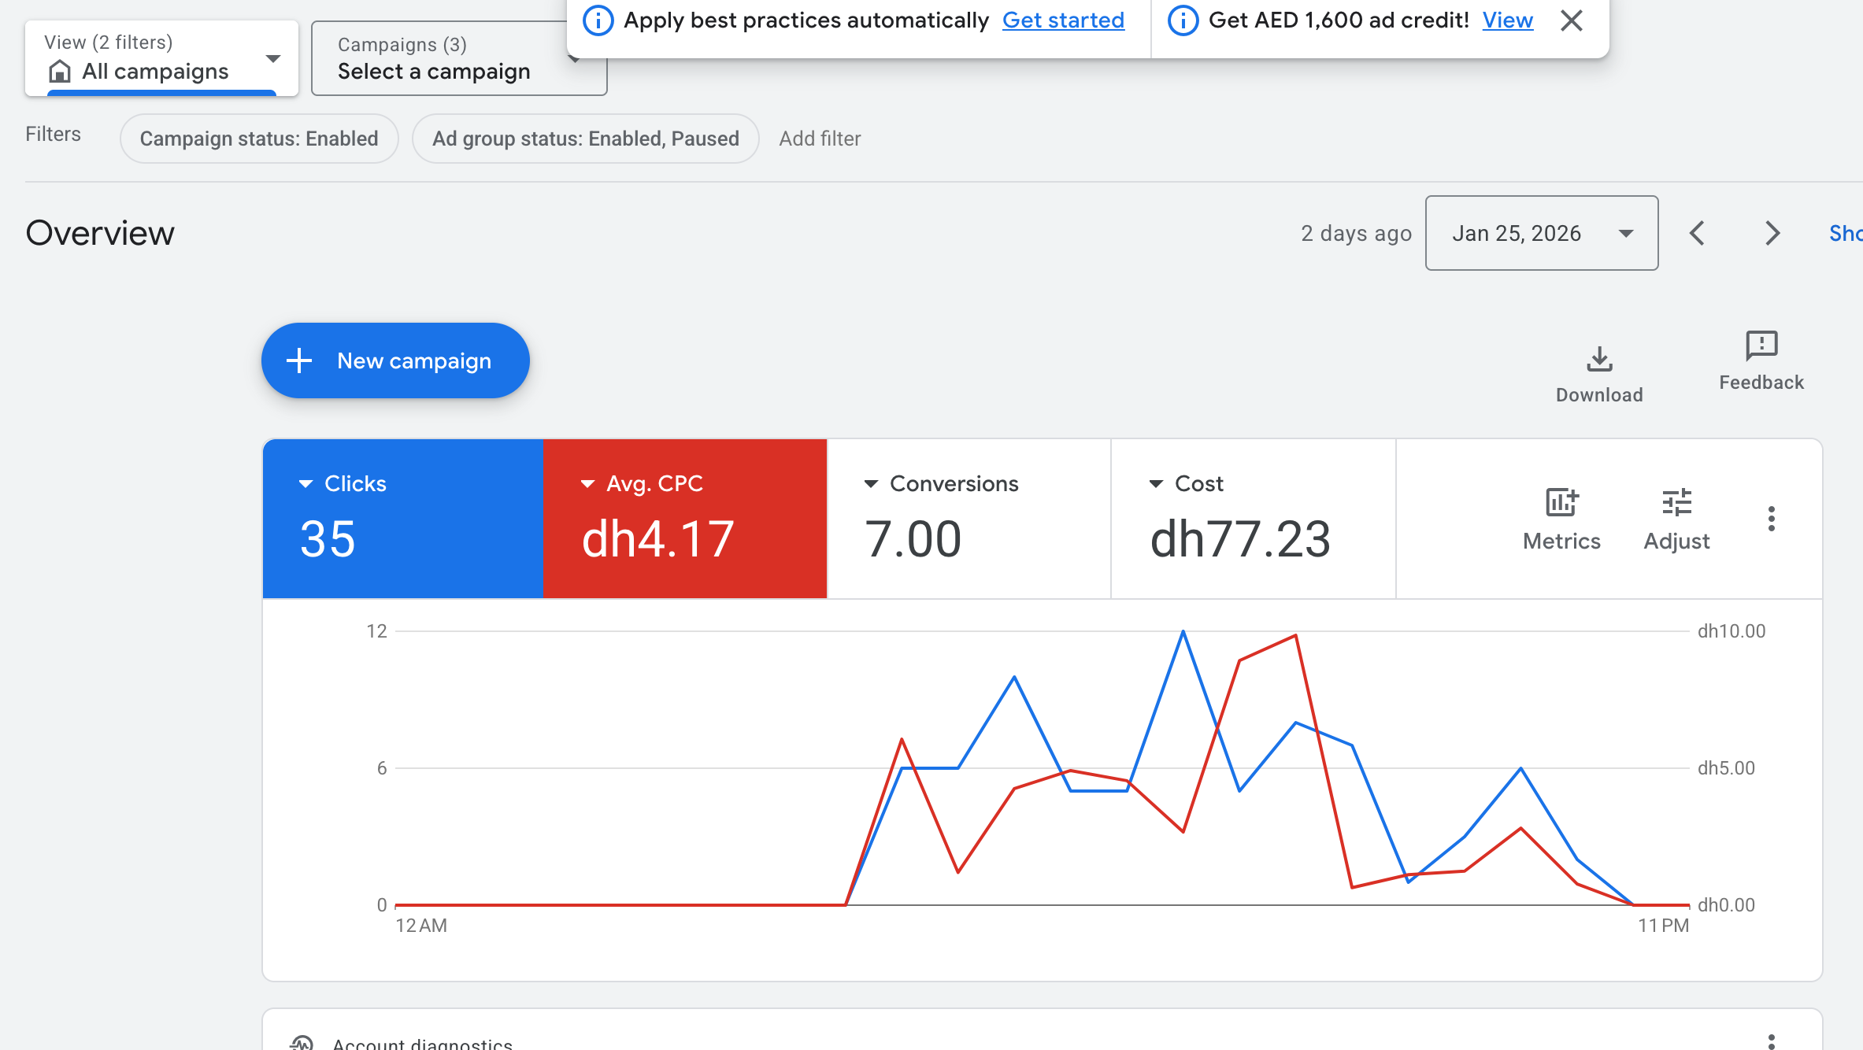The width and height of the screenshot is (1863, 1050).
Task: Dismiss the notification banner with X
Action: click(x=1571, y=20)
